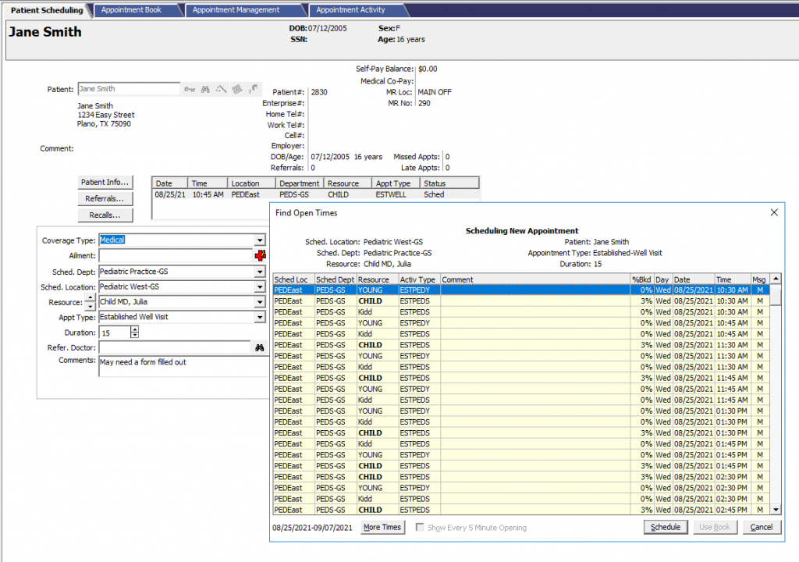Click the Comments text box
This screenshot has height=562, width=799.
(183, 366)
